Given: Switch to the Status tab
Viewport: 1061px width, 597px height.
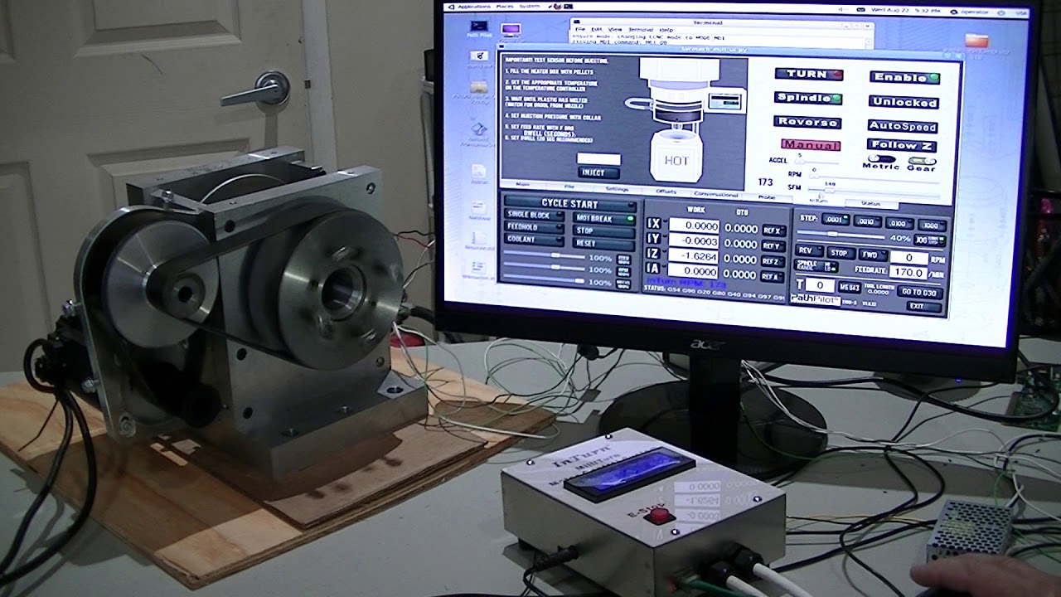Looking at the screenshot, I should 870,203.
